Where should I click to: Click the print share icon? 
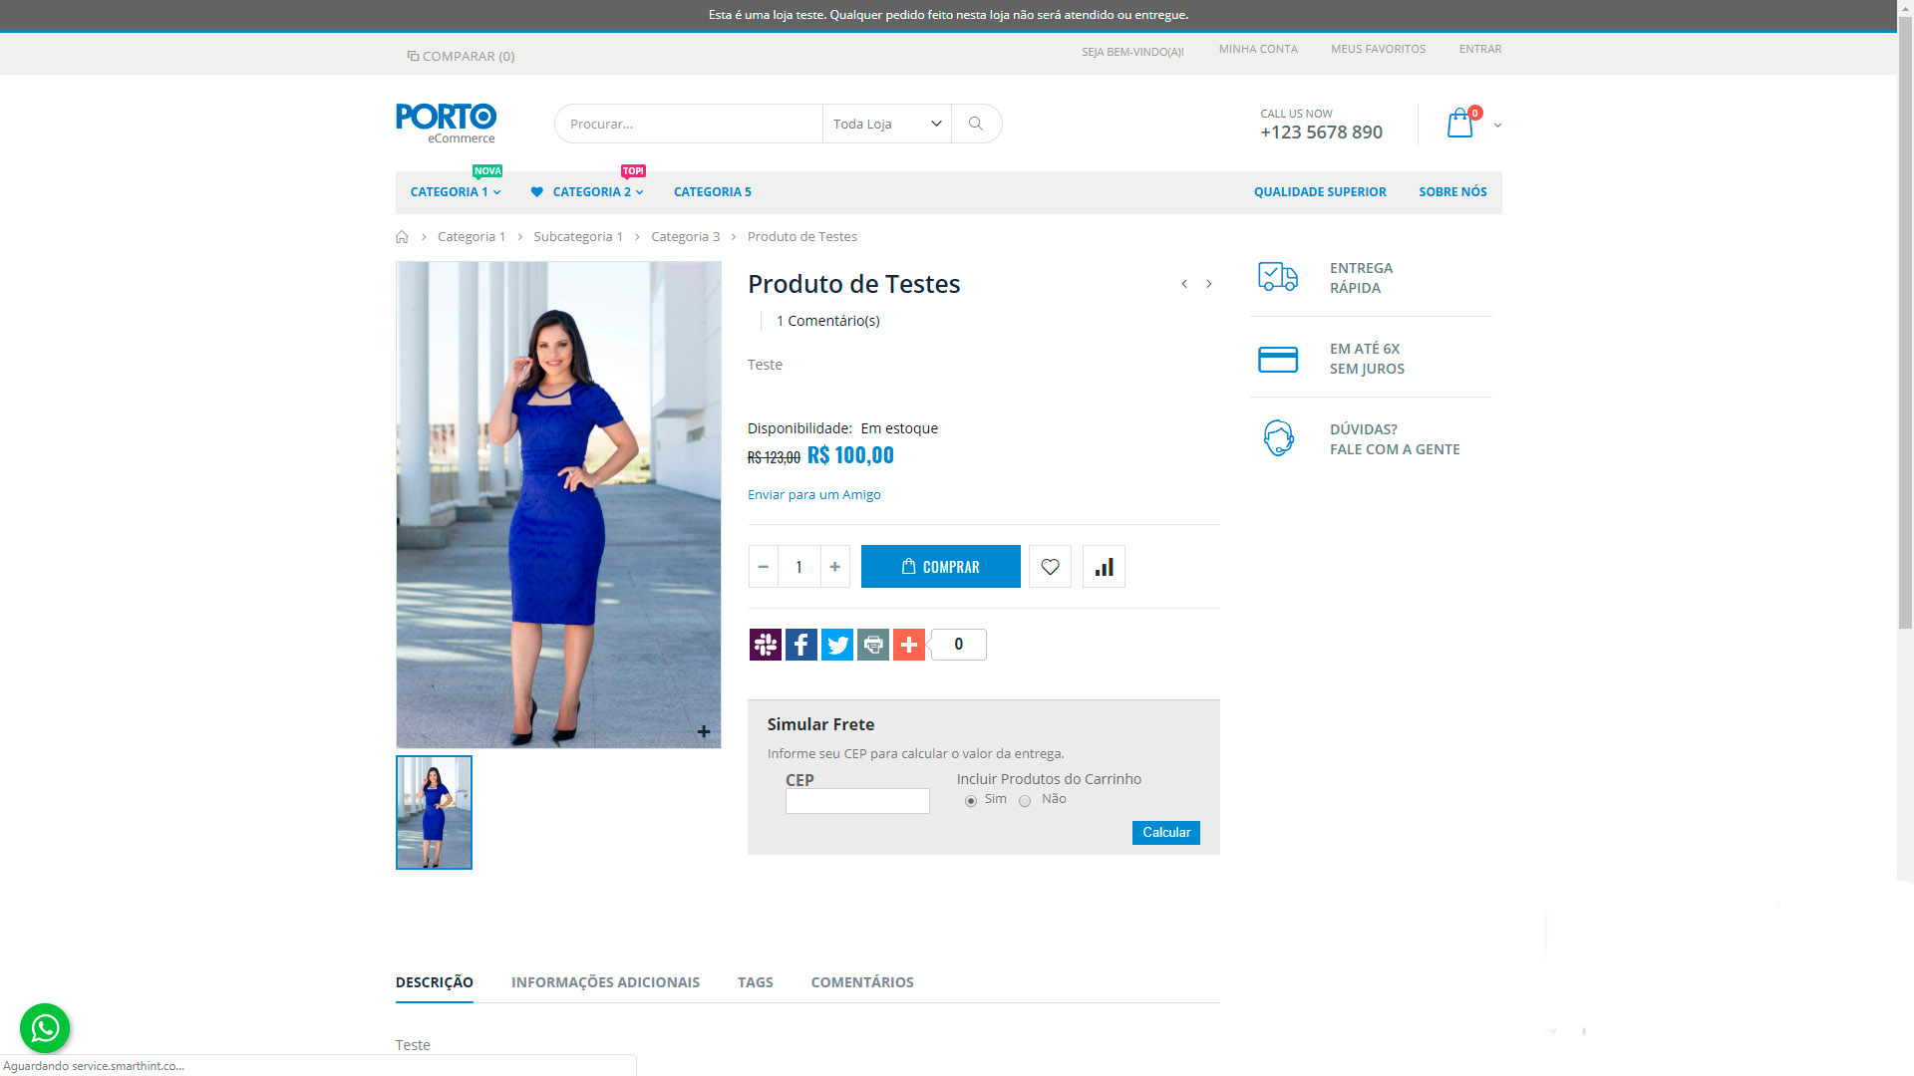[x=873, y=645]
